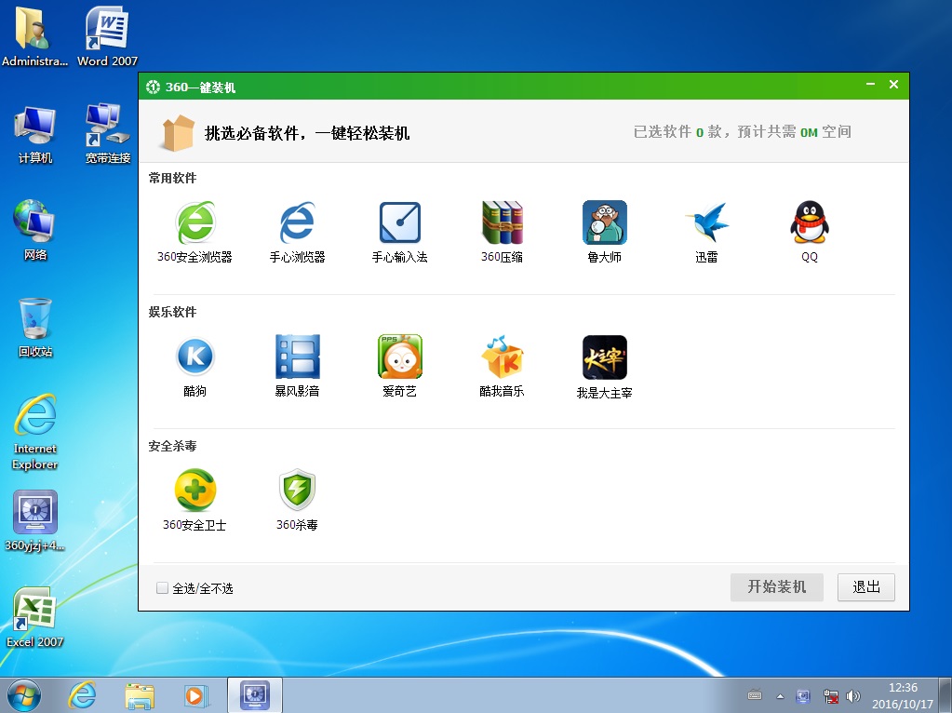This screenshot has width=952, height=713.
Task: Select the 鲁大师 icon
Action: click(x=604, y=223)
